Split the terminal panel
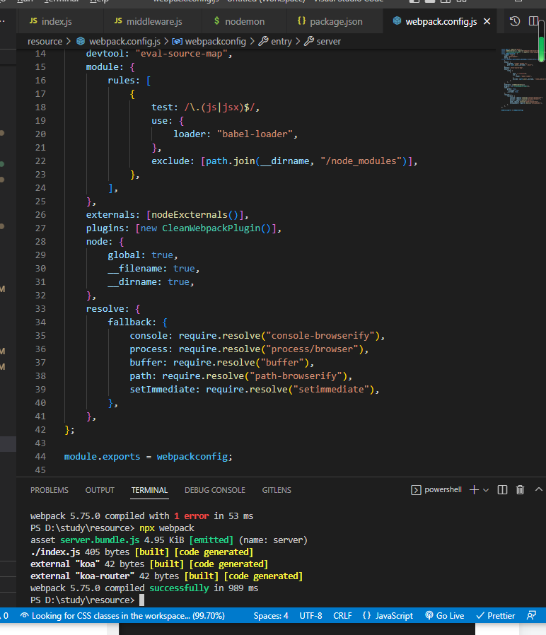The width and height of the screenshot is (546, 635). (x=503, y=490)
